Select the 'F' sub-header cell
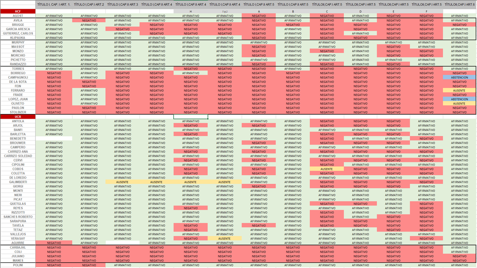The height and width of the screenshot is (268, 477). [x=427, y=11]
